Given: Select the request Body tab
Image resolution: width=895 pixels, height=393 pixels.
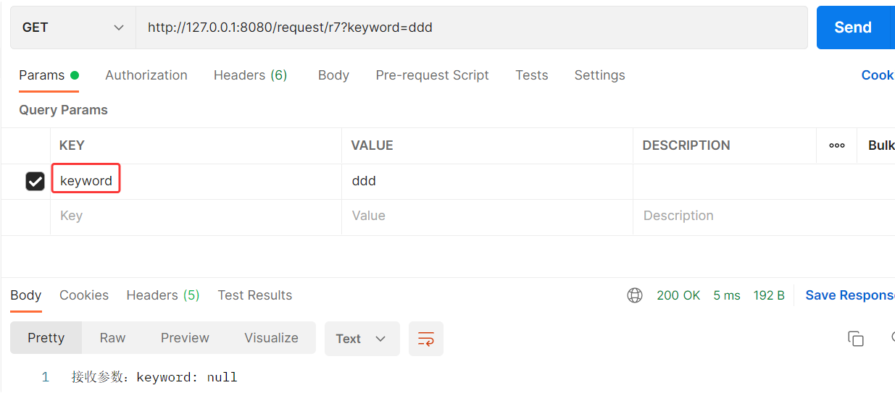Looking at the screenshot, I should (x=333, y=75).
